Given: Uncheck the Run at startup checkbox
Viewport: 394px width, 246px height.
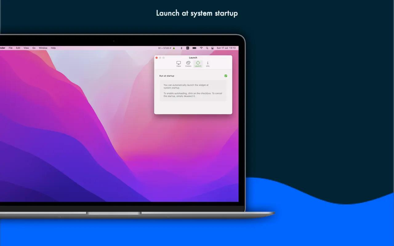Looking at the screenshot, I should tap(226, 76).
